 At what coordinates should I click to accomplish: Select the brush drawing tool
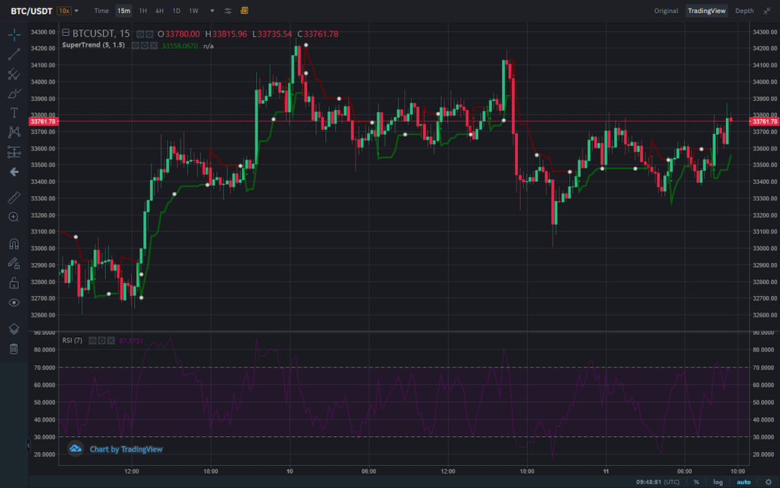14,93
